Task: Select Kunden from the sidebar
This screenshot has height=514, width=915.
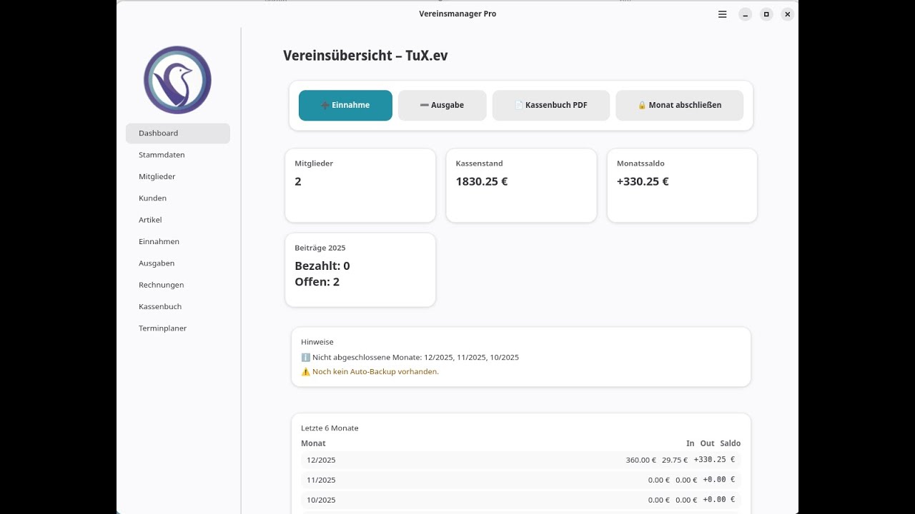Action: pos(153,198)
